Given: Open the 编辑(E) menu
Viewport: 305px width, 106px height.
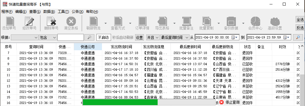Looking at the screenshot, I should coord(21,12).
